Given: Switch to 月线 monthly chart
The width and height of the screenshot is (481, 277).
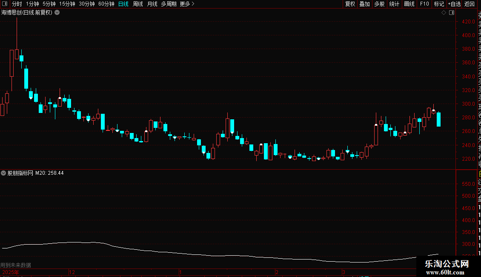Looking at the screenshot, I should [152, 4].
